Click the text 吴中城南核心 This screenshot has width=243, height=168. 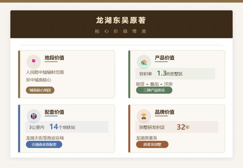pos(38,80)
